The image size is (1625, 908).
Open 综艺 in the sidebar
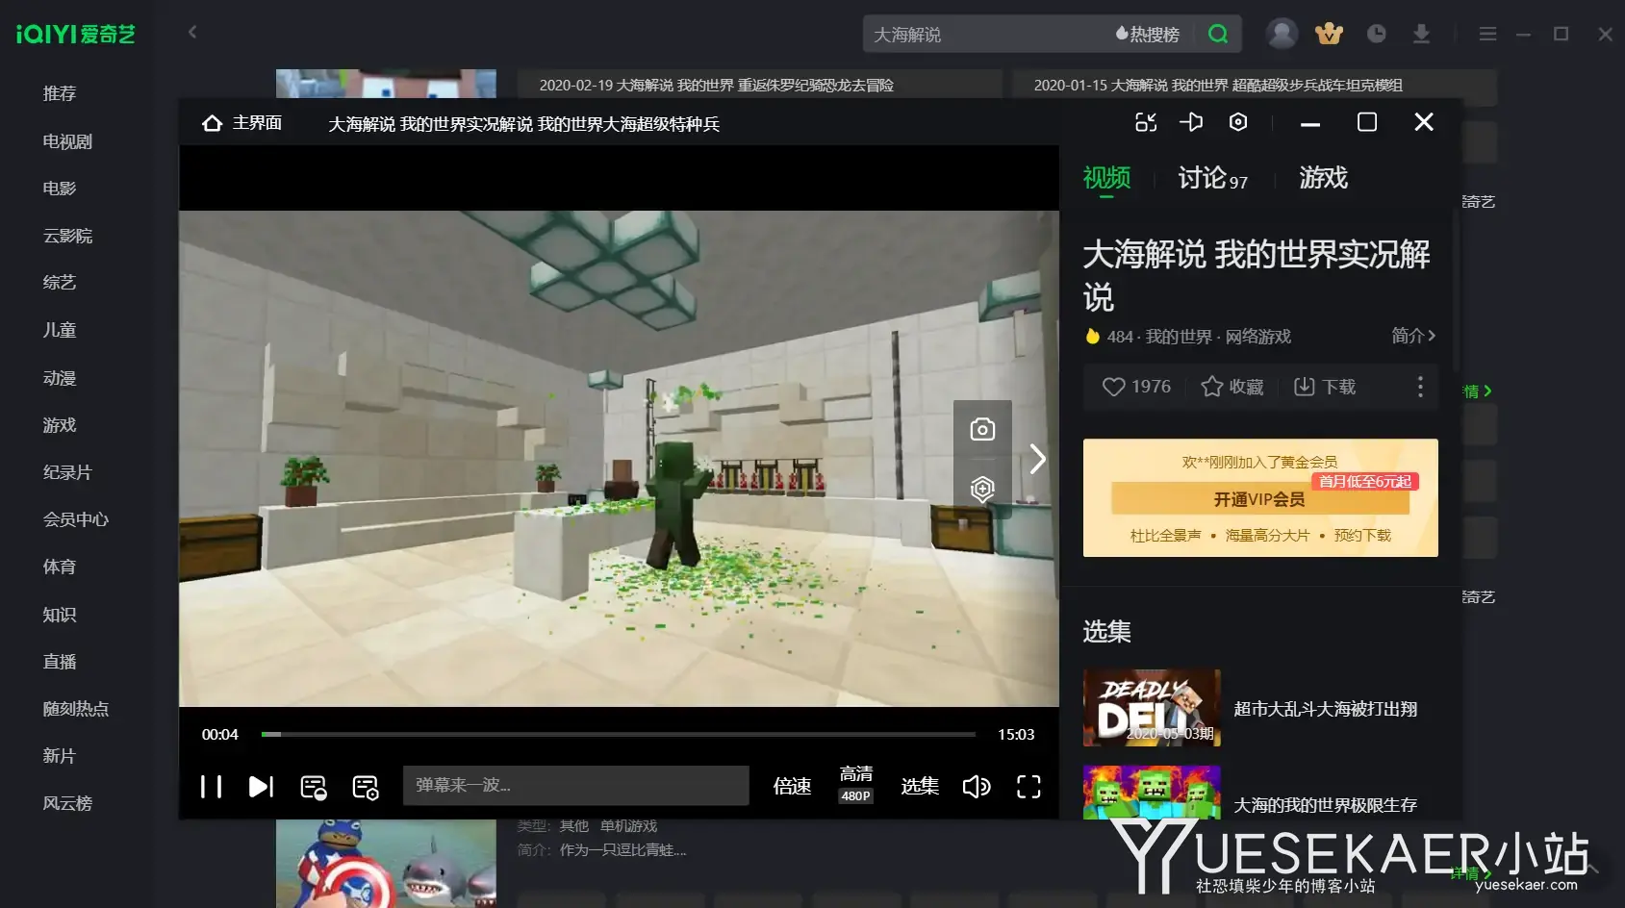click(60, 283)
